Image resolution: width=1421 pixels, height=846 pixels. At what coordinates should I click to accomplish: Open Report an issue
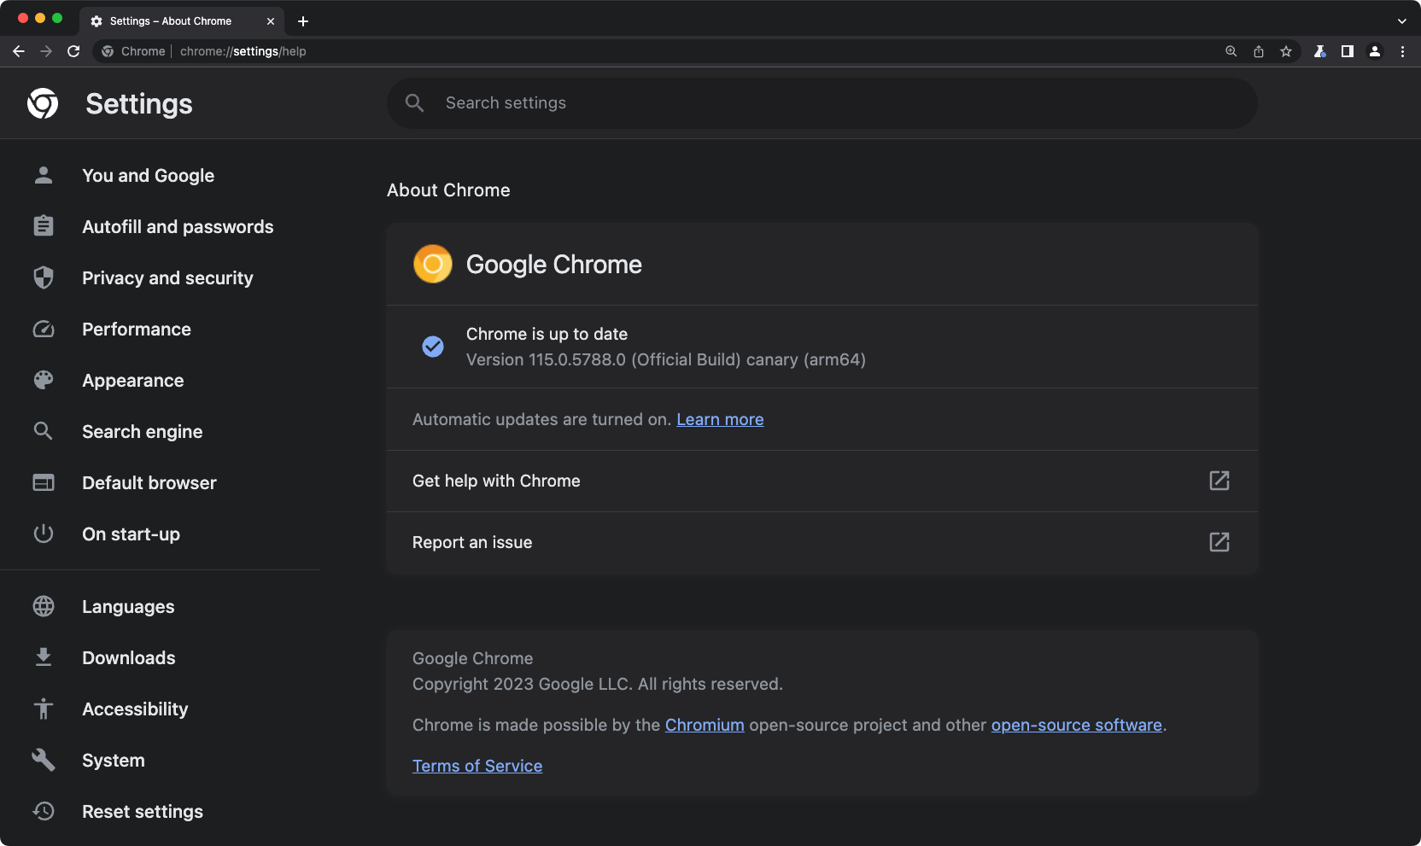pyautogui.click(x=822, y=543)
